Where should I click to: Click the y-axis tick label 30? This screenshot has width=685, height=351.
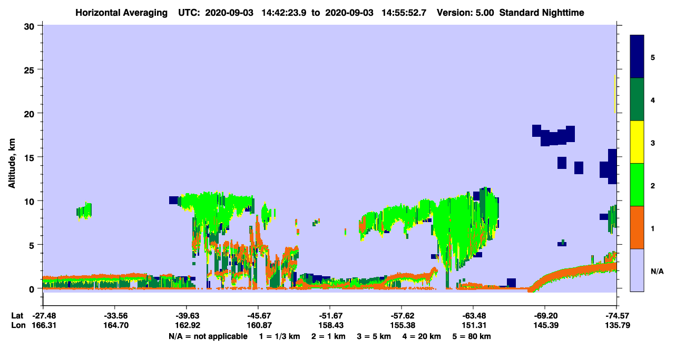[31, 26]
